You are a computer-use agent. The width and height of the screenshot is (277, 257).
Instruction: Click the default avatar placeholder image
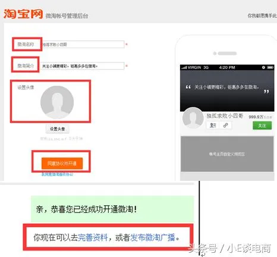pyautogui.click(x=57, y=102)
